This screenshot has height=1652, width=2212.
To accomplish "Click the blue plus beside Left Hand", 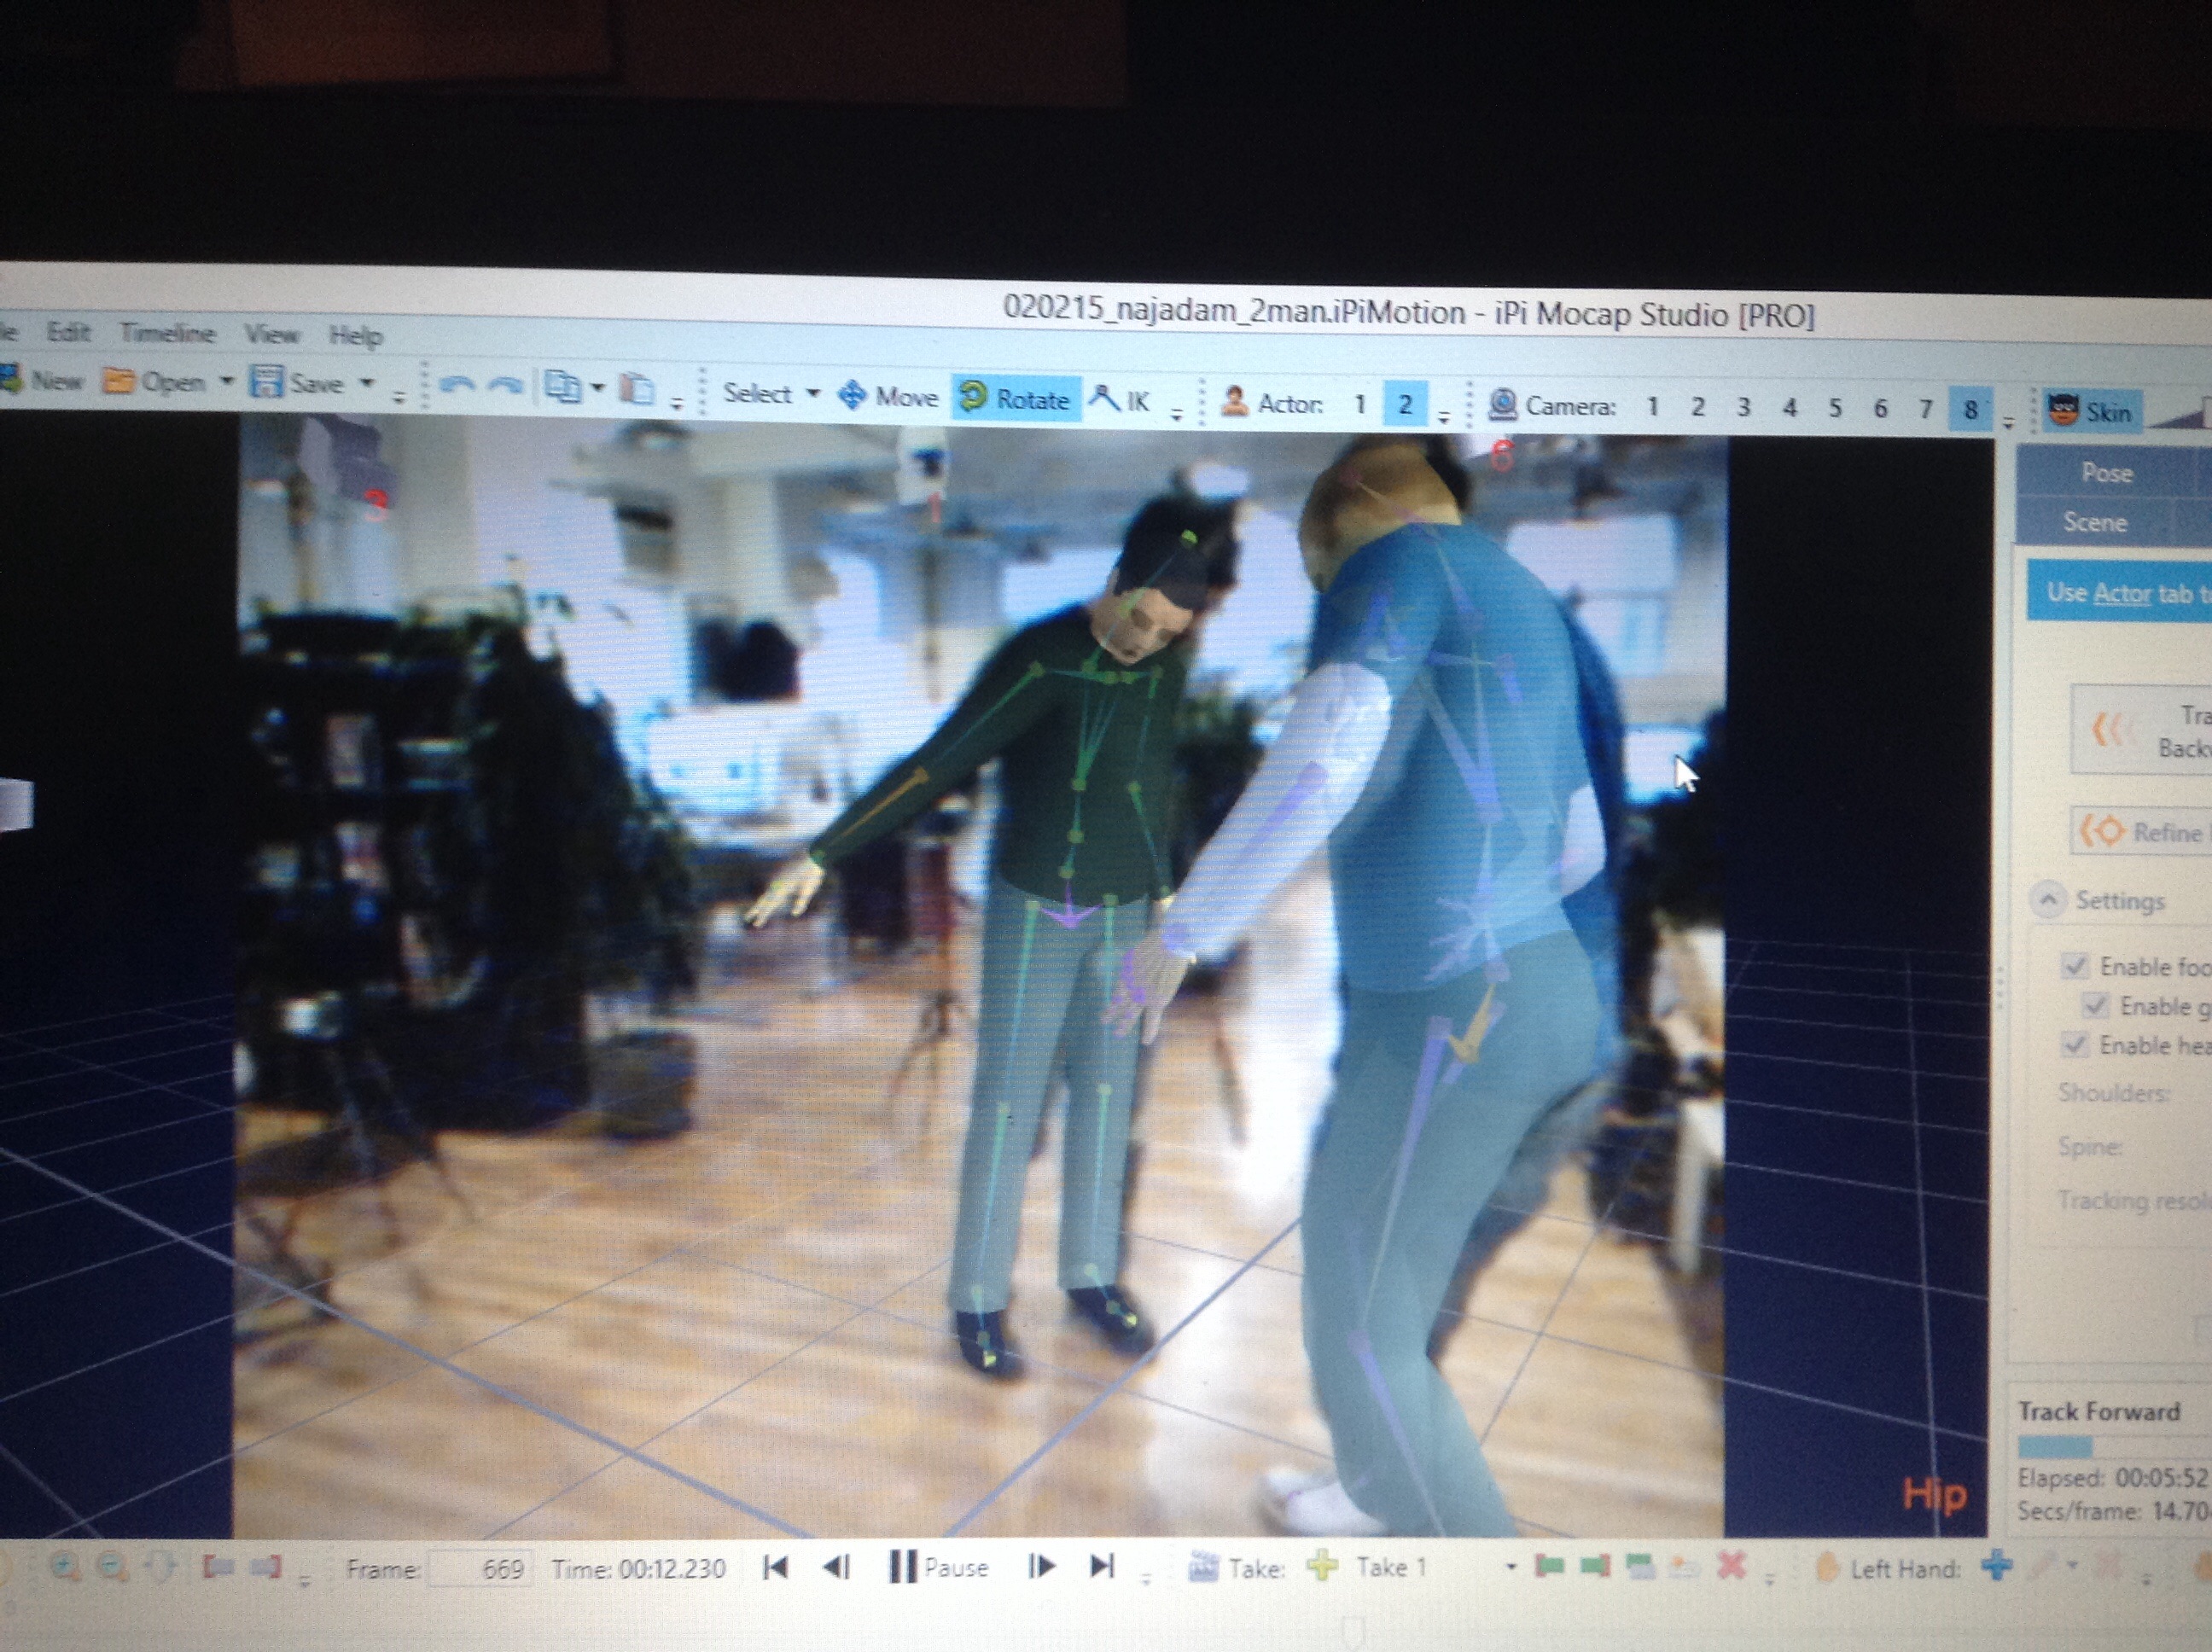I will [1996, 1565].
